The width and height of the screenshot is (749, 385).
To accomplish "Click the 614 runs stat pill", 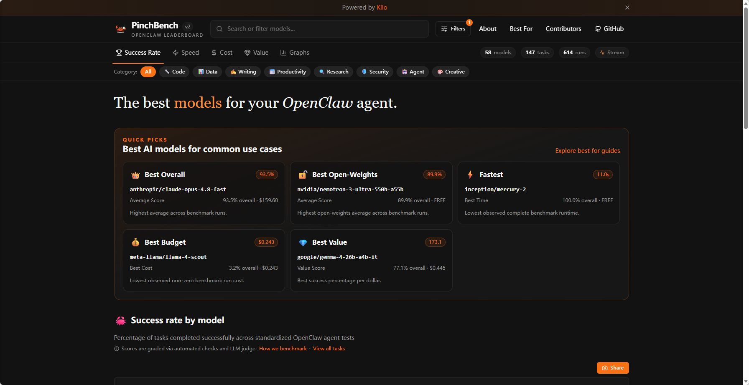I will 574,53.
